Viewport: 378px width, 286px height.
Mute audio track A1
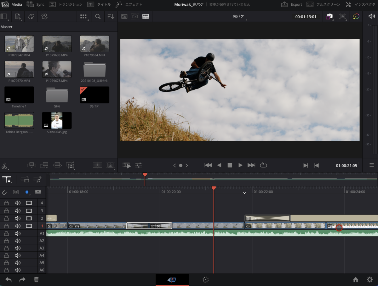(18, 233)
